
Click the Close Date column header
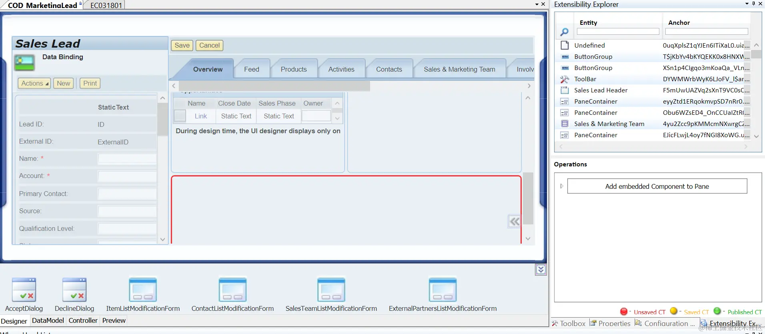(x=234, y=103)
